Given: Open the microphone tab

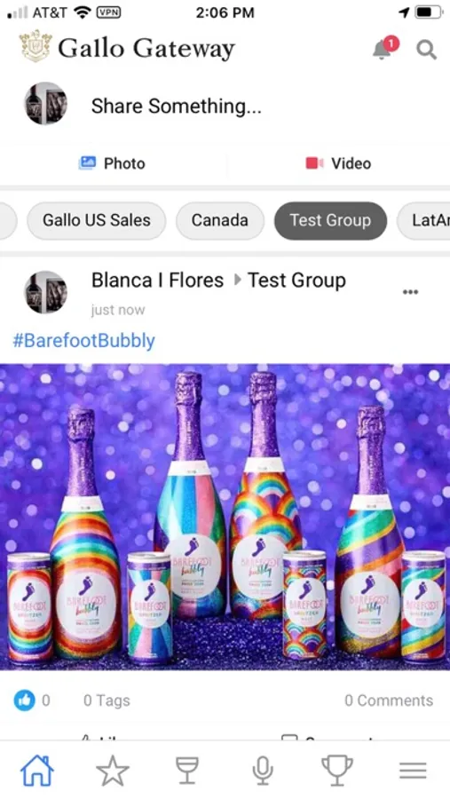Looking at the screenshot, I should (263, 770).
